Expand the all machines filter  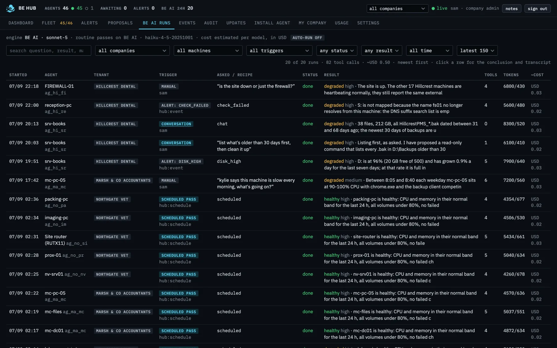[x=208, y=50]
